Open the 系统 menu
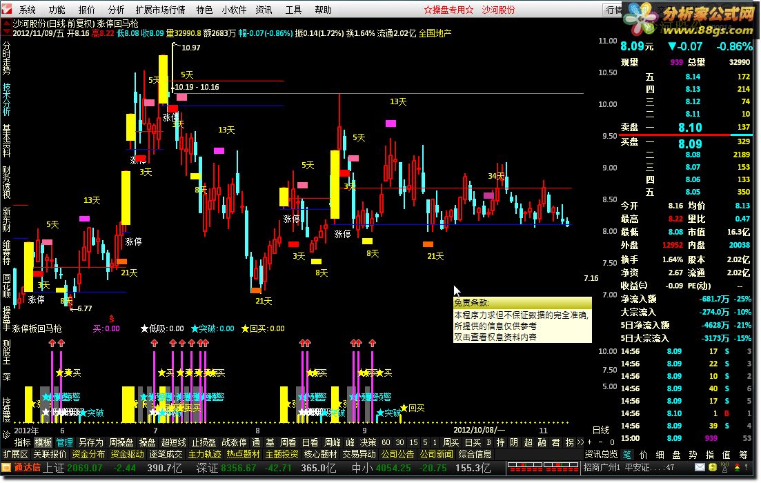 (x=27, y=10)
